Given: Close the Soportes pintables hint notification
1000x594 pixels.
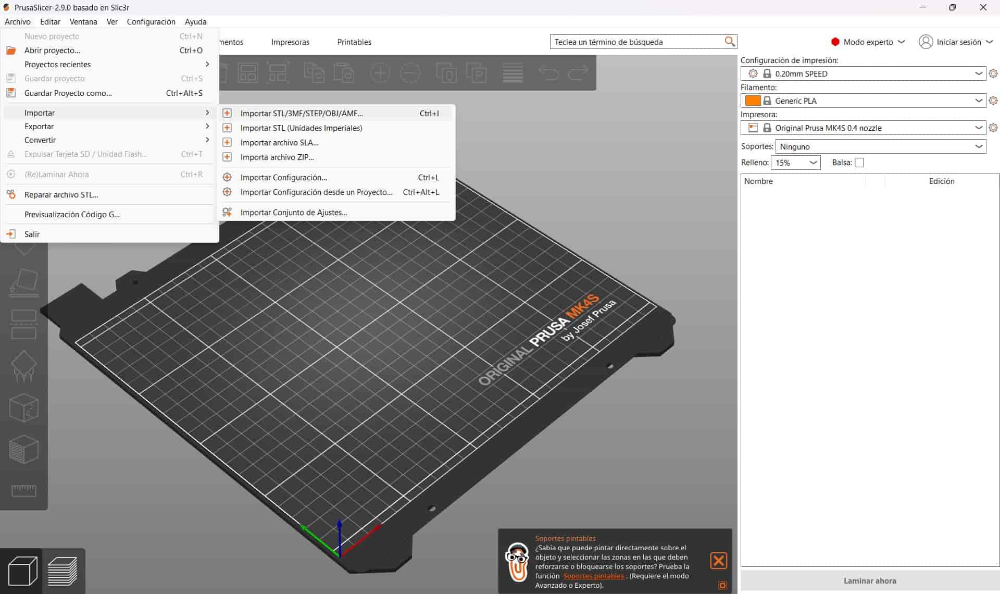Looking at the screenshot, I should click(x=718, y=561).
